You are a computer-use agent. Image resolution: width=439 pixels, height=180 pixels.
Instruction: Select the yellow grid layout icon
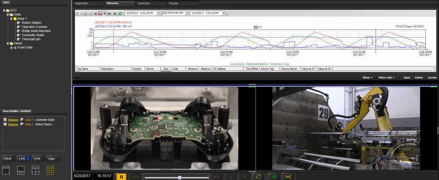click(50, 171)
